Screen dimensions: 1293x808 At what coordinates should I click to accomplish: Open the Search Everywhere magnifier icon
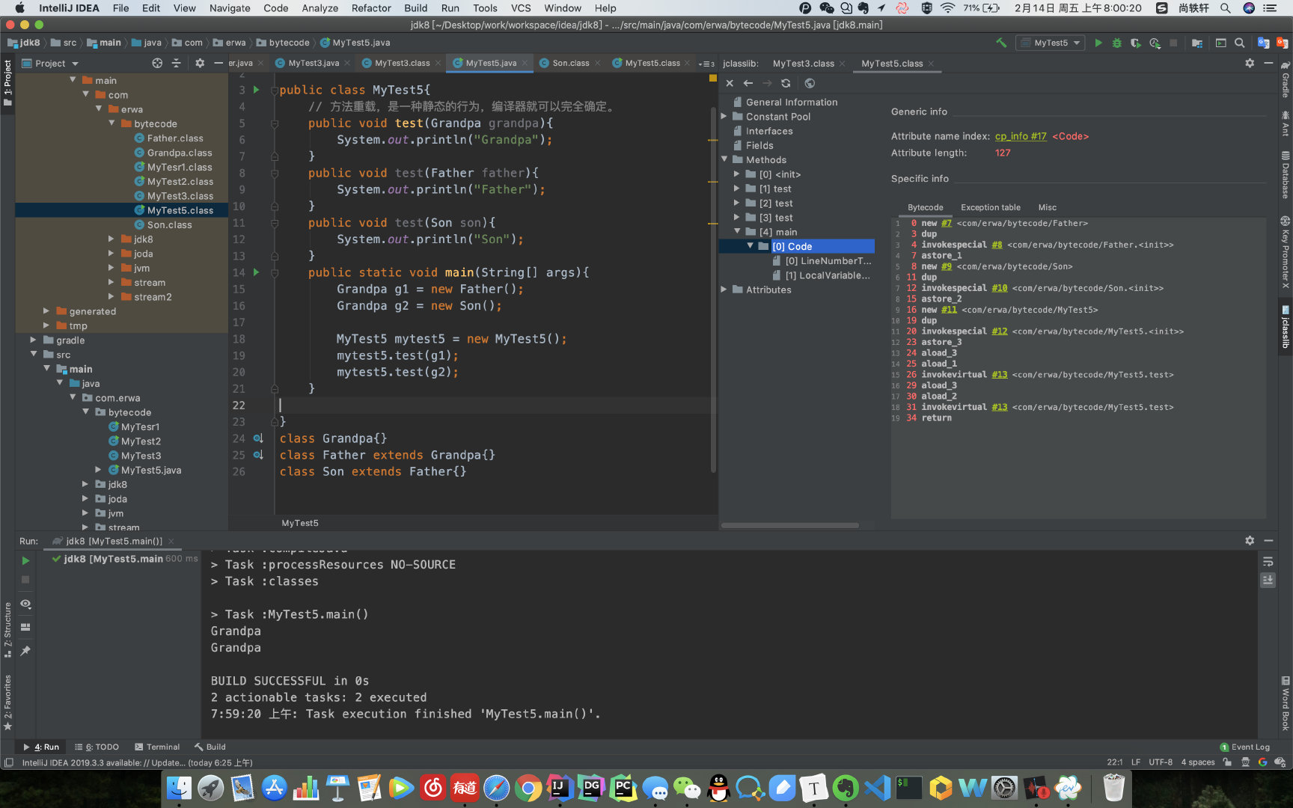(x=1239, y=43)
